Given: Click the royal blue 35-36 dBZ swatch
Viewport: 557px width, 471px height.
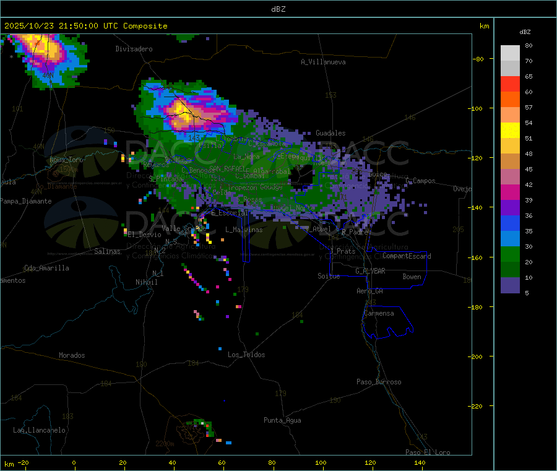Looking at the screenshot, I should point(510,223).
